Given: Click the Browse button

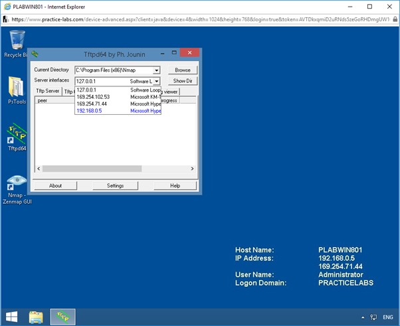Looking at the screenshot, I should click(183, 70).
